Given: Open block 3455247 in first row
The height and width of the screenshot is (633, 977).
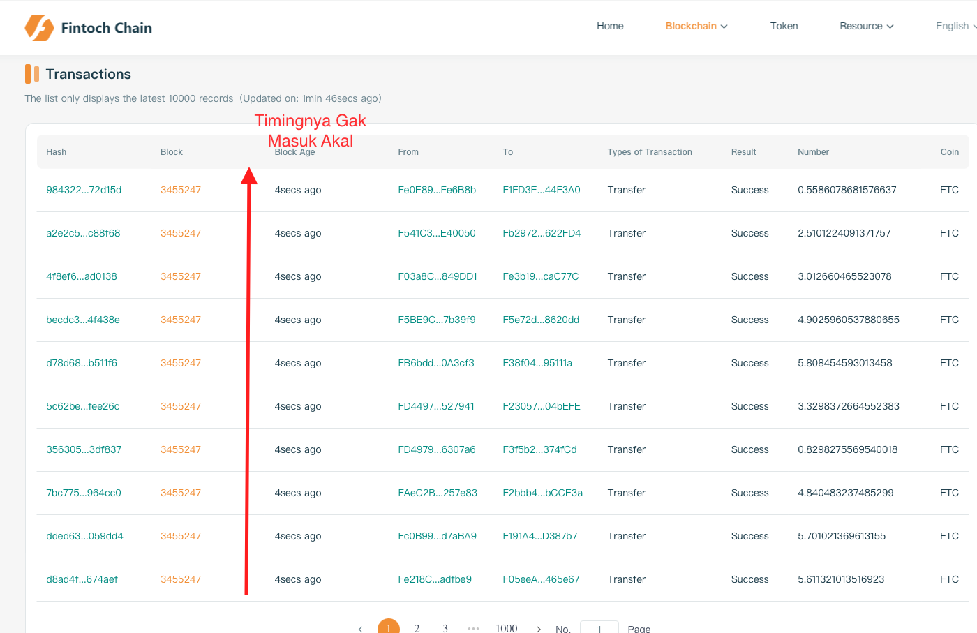Looking at the screenshot, I should tap(181, 190).
